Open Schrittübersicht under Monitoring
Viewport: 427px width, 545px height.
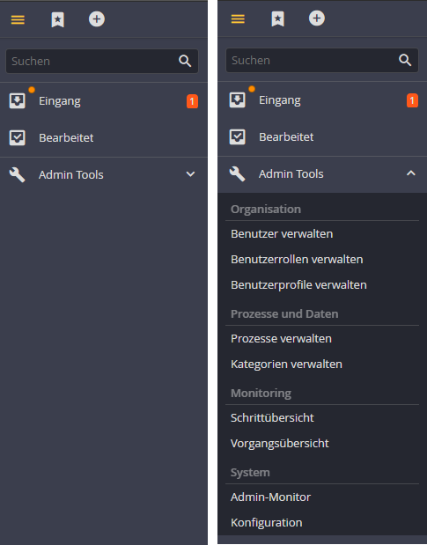tap(272, 418)
